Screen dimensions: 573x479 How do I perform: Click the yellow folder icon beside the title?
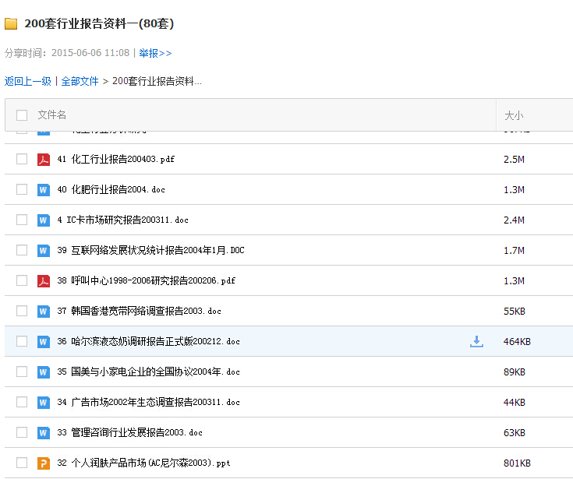pos(11,23)
